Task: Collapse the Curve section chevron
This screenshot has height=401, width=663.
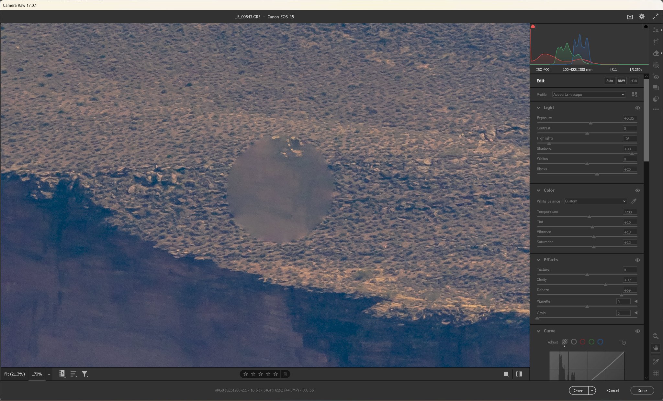Action: [x=539, y=331]
